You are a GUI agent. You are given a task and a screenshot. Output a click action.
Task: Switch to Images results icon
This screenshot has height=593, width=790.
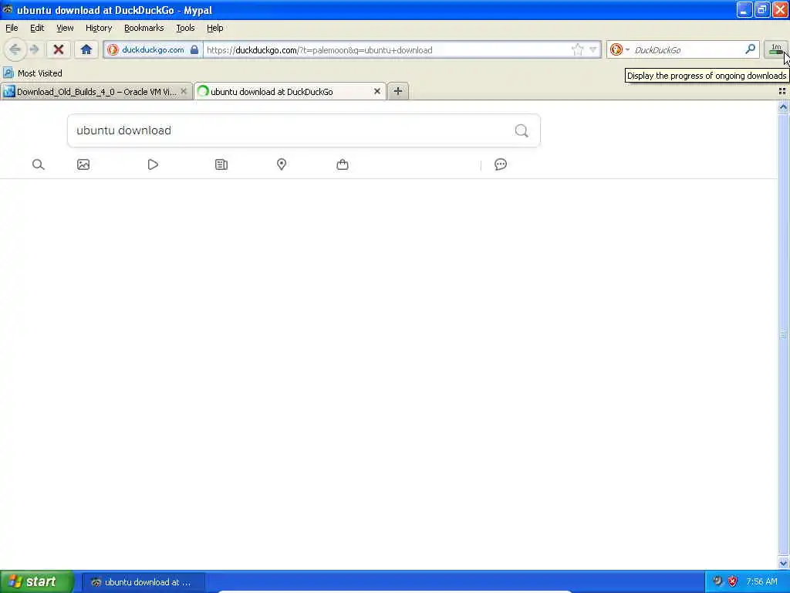click(x=83, y=164)
